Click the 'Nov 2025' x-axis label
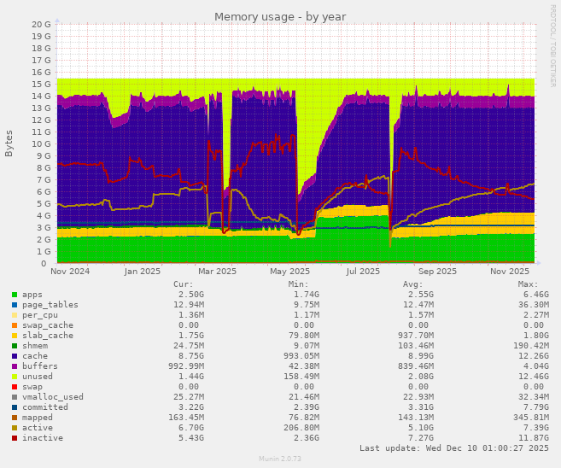The image size is (561, 468). 510,272
